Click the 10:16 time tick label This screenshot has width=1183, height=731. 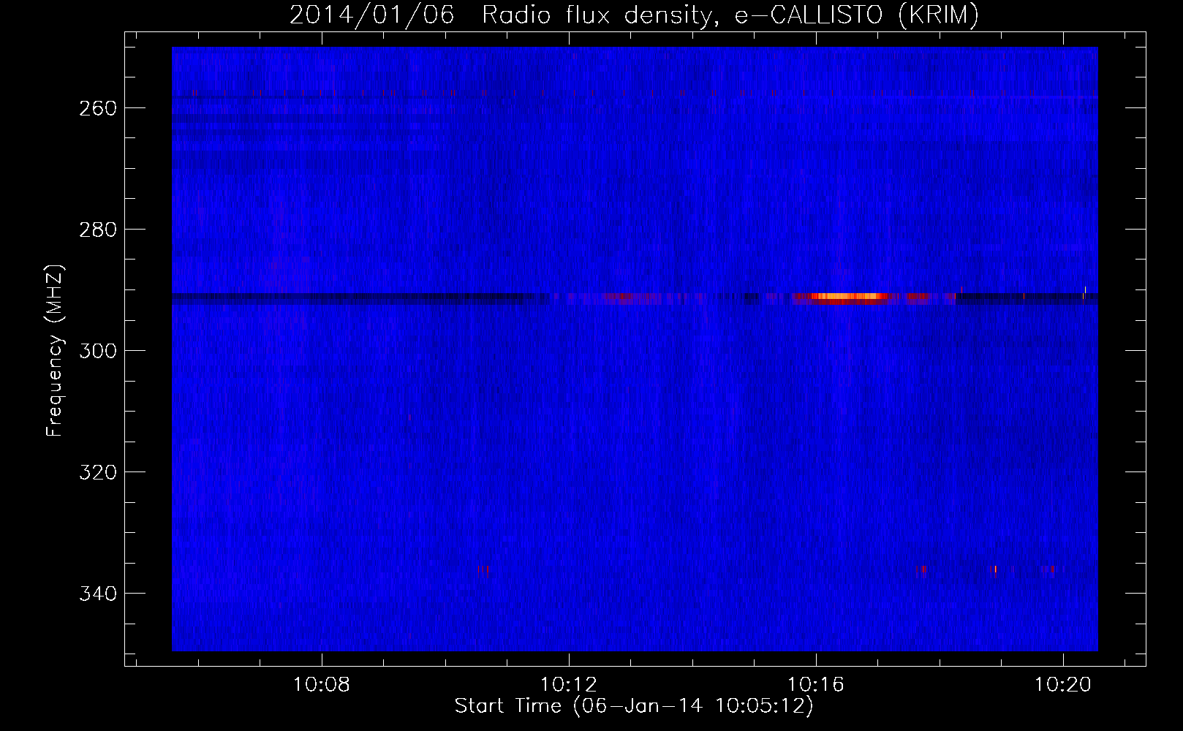(816, 685)
